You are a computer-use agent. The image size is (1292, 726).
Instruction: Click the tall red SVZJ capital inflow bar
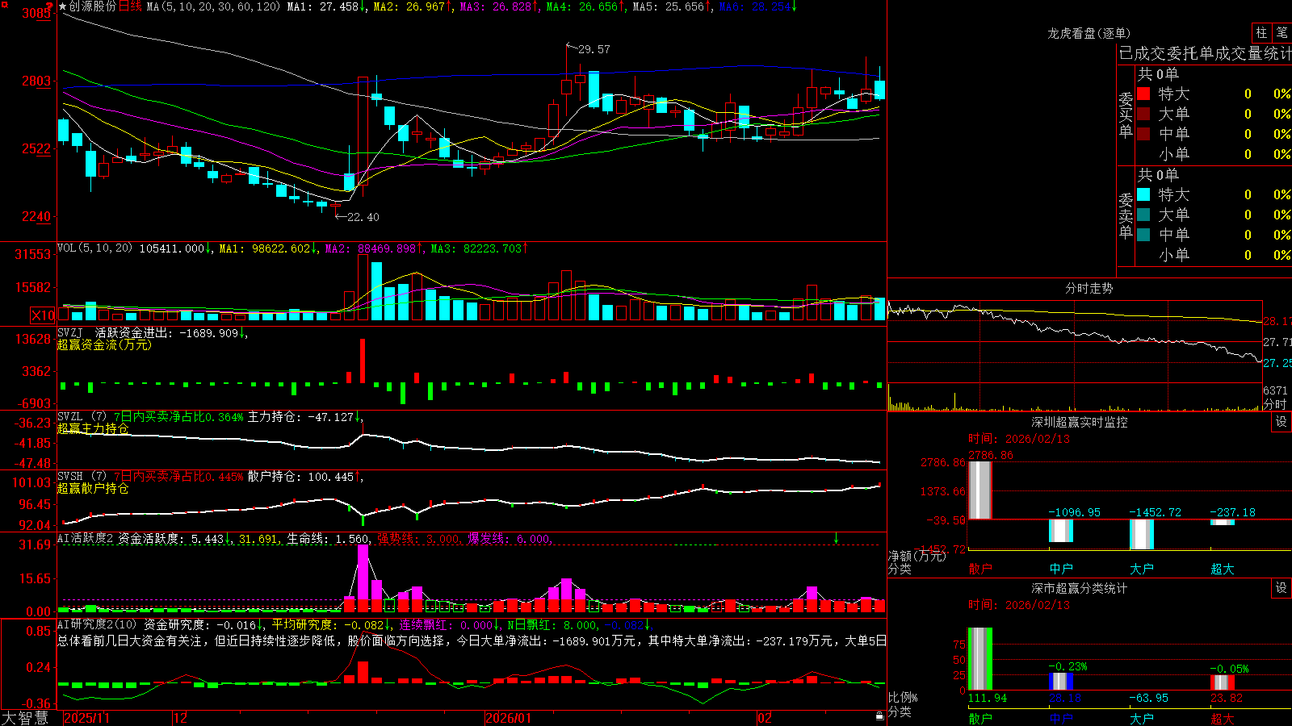pyautogui.click(x=363, y=361)
